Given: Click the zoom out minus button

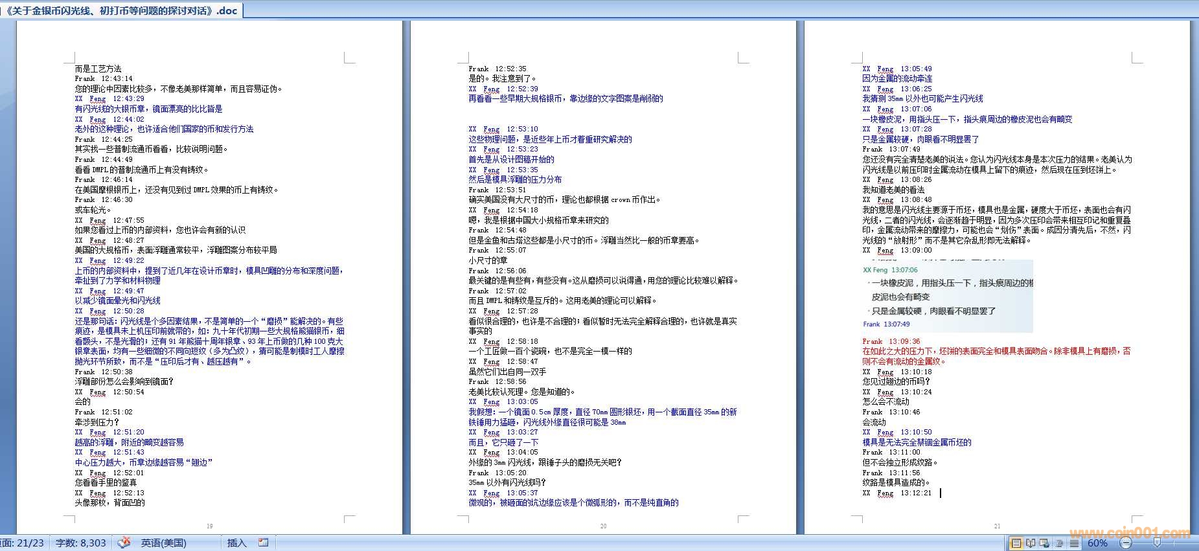Looking at the screenshot, I should pyautogui.click(x=1126, y=543).
